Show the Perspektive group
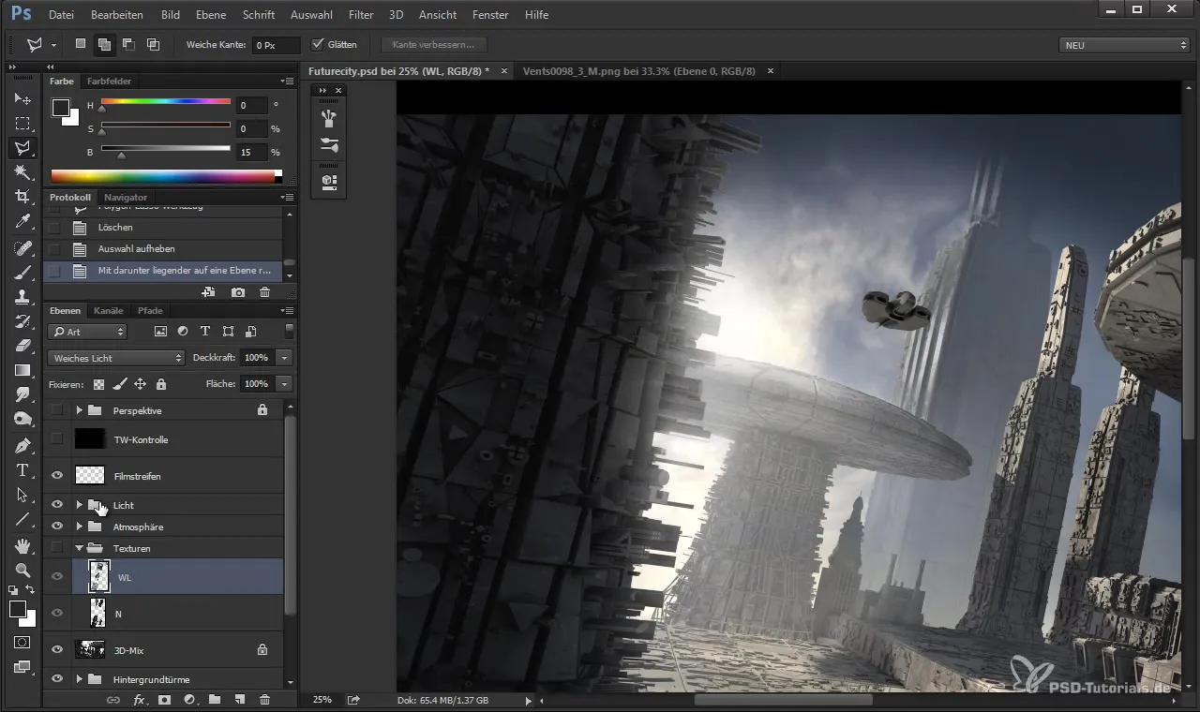The width and height of the screenshot is (1200, 712). coord(57,410)
